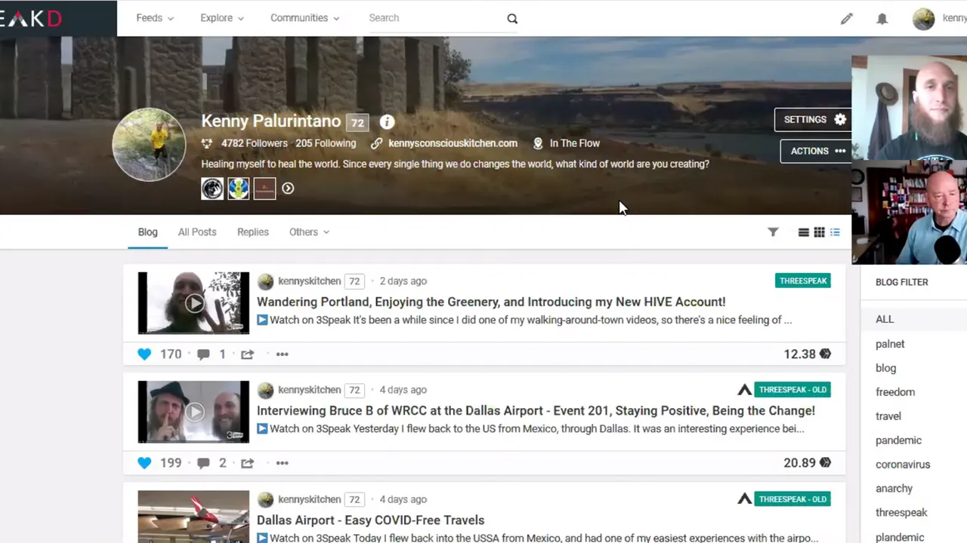Reblog the Bruce B interview post
This screenshot has height=543, width=967.
(247, 463)
